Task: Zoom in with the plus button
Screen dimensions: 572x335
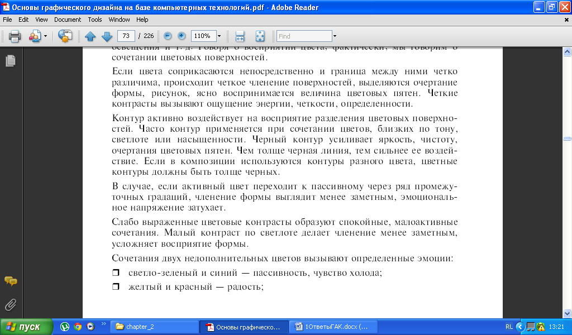Action: tap(182, 36)
